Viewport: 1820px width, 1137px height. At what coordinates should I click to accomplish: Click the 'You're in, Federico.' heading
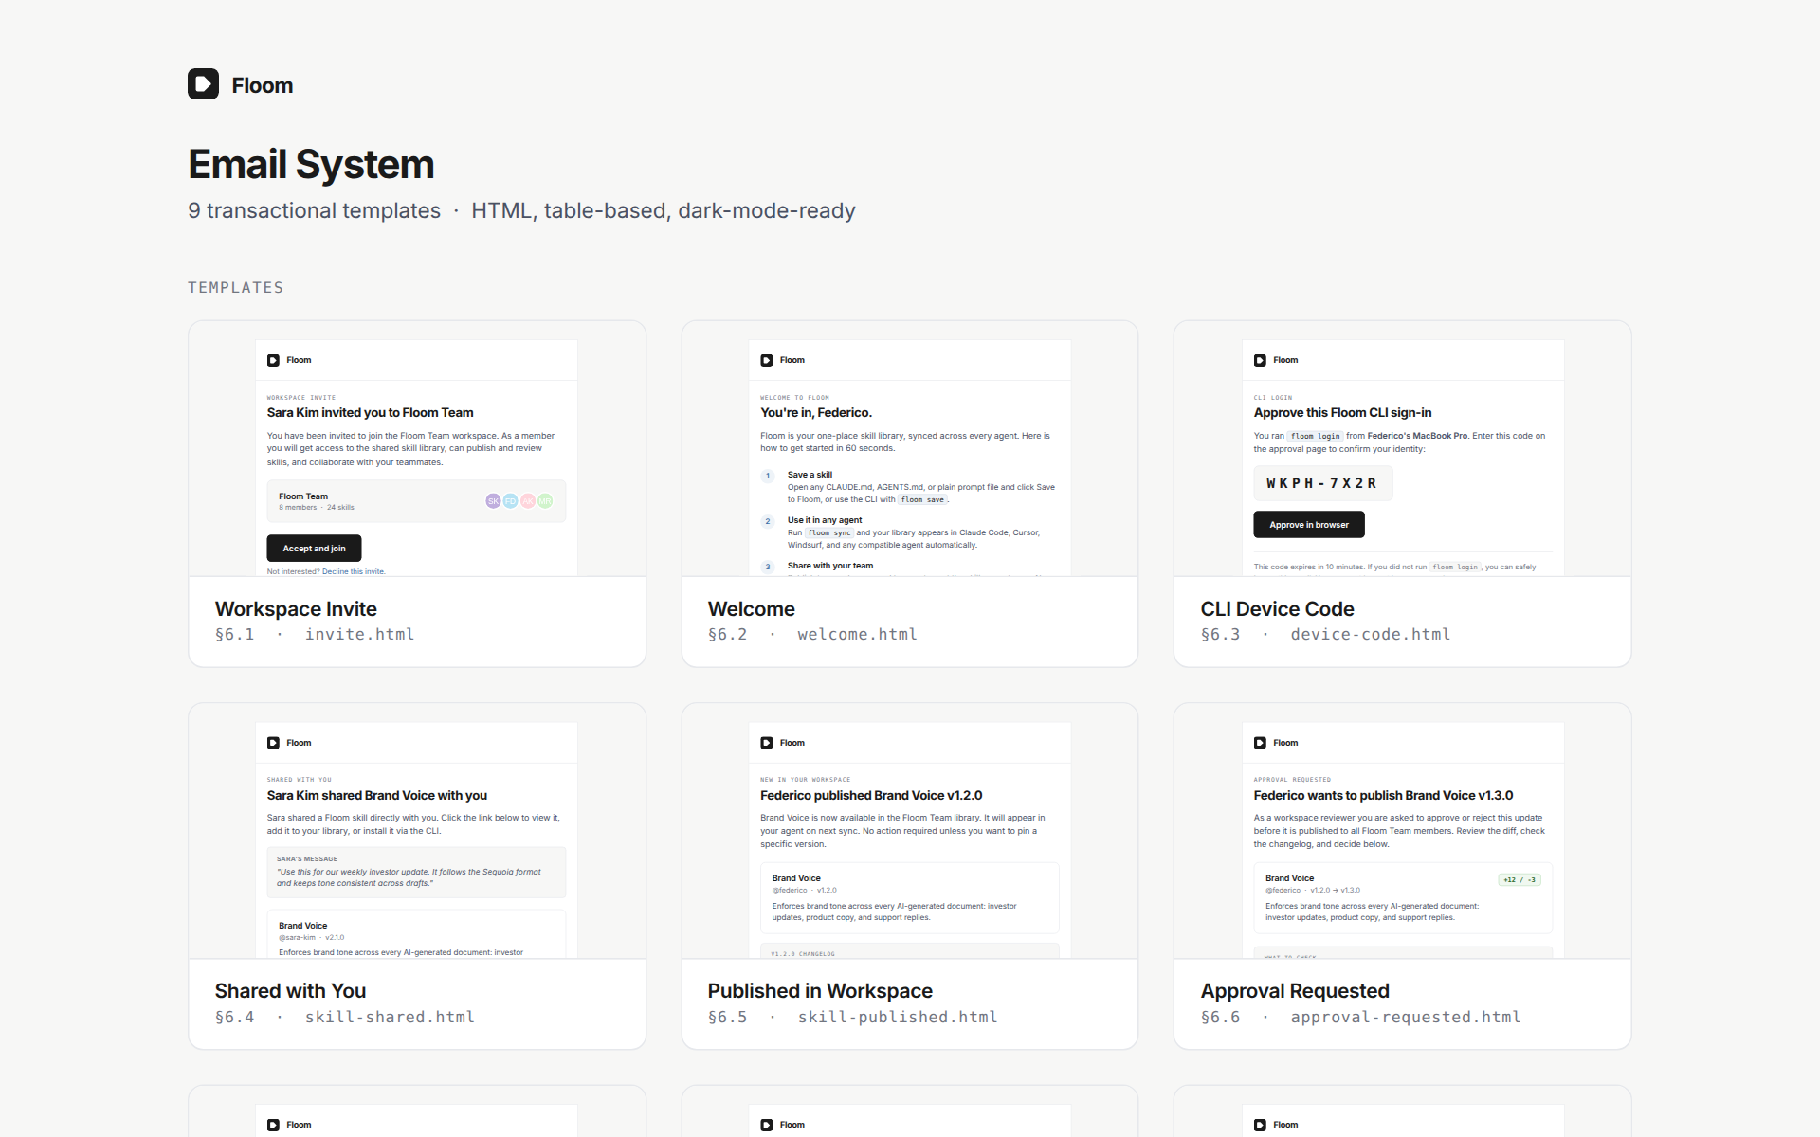click(x=816, y=413)
